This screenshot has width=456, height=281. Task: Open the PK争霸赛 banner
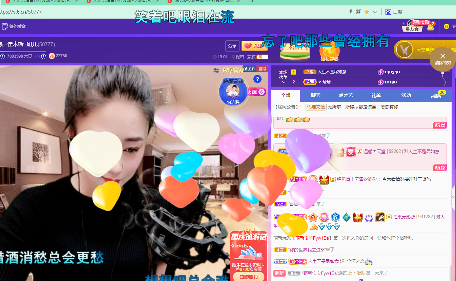(x=233, y=70)
